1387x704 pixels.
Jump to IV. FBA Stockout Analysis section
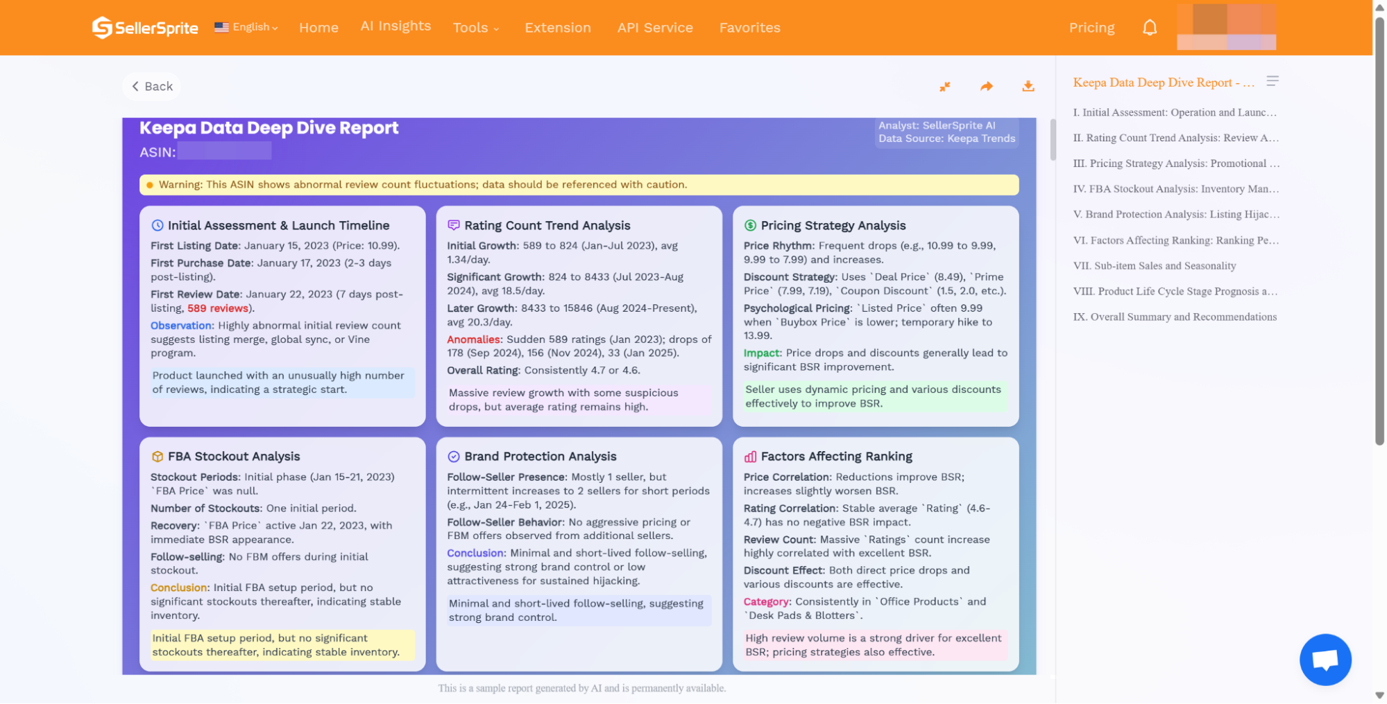coord(1175,189)
